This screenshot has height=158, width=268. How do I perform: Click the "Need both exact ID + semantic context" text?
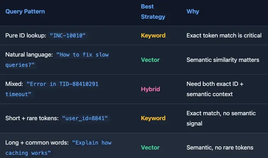coord(215,89)
